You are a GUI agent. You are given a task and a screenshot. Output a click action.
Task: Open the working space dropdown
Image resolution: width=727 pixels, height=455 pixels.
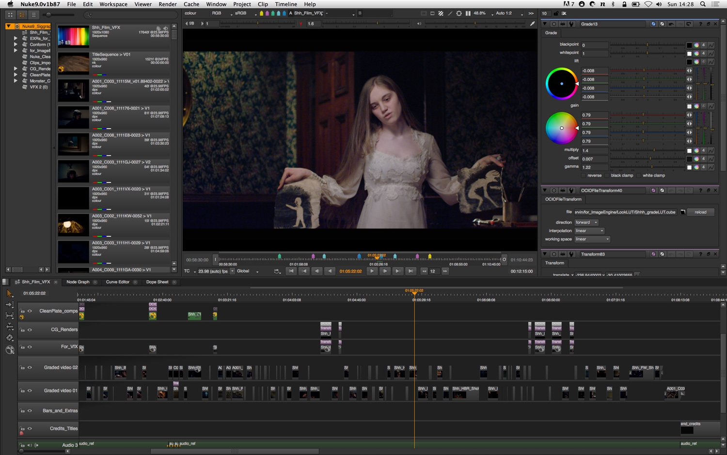pos(592,239)
